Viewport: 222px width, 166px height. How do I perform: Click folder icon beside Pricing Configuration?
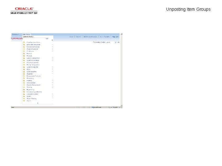24,65
